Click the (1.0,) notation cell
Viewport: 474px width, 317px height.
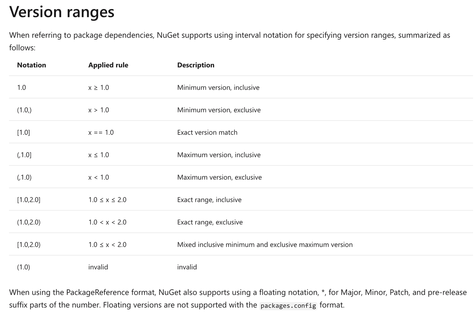(24, 110)
